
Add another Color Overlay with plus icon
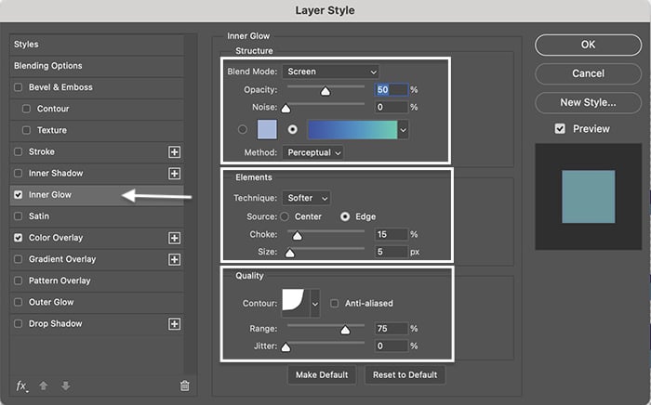[175, 238]
